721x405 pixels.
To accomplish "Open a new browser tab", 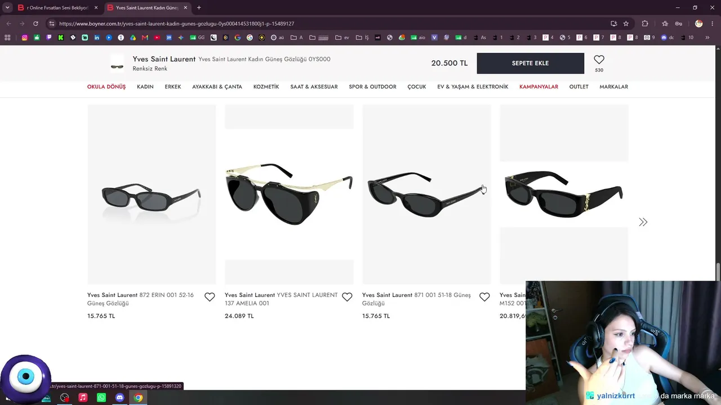I will click(x=199, y=8).
